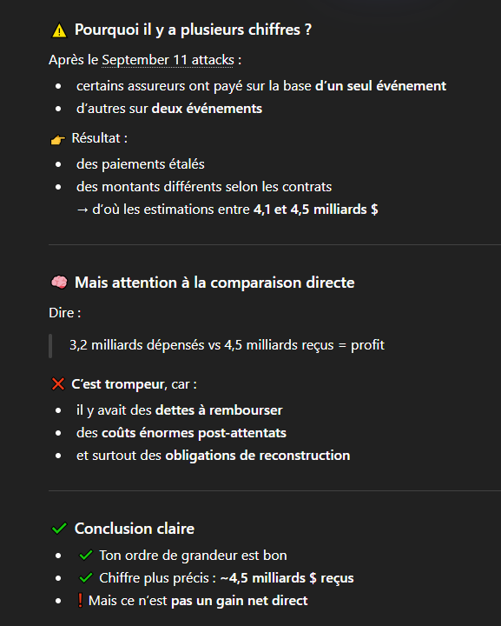Click the quoted line 3,2 milliards dépensés
Viewport: 501px width, 626px height.
click(x=227, y=345)
